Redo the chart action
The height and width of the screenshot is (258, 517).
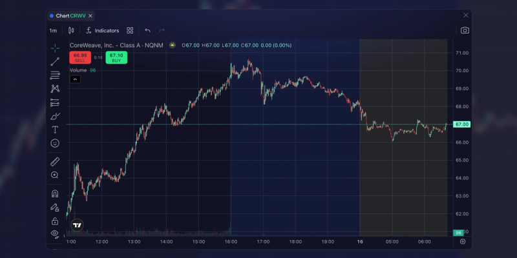162,30
